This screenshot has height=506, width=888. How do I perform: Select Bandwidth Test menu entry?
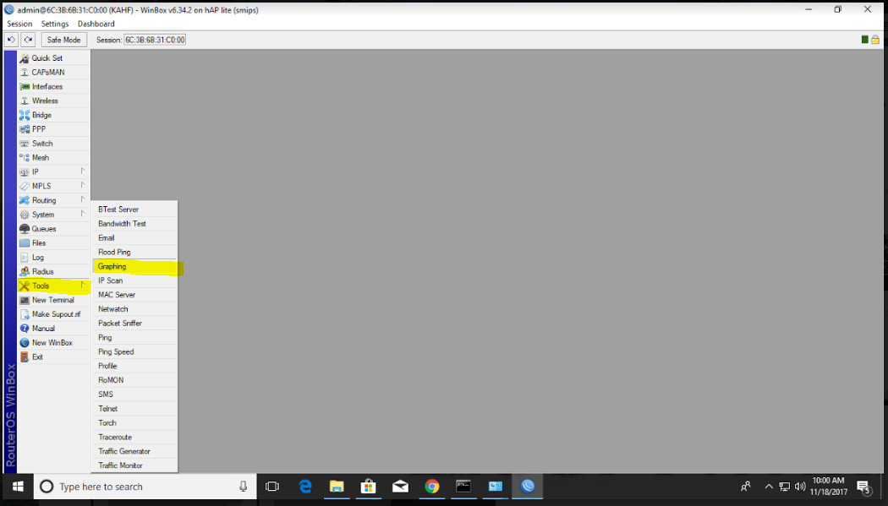(x=134, y=224)
